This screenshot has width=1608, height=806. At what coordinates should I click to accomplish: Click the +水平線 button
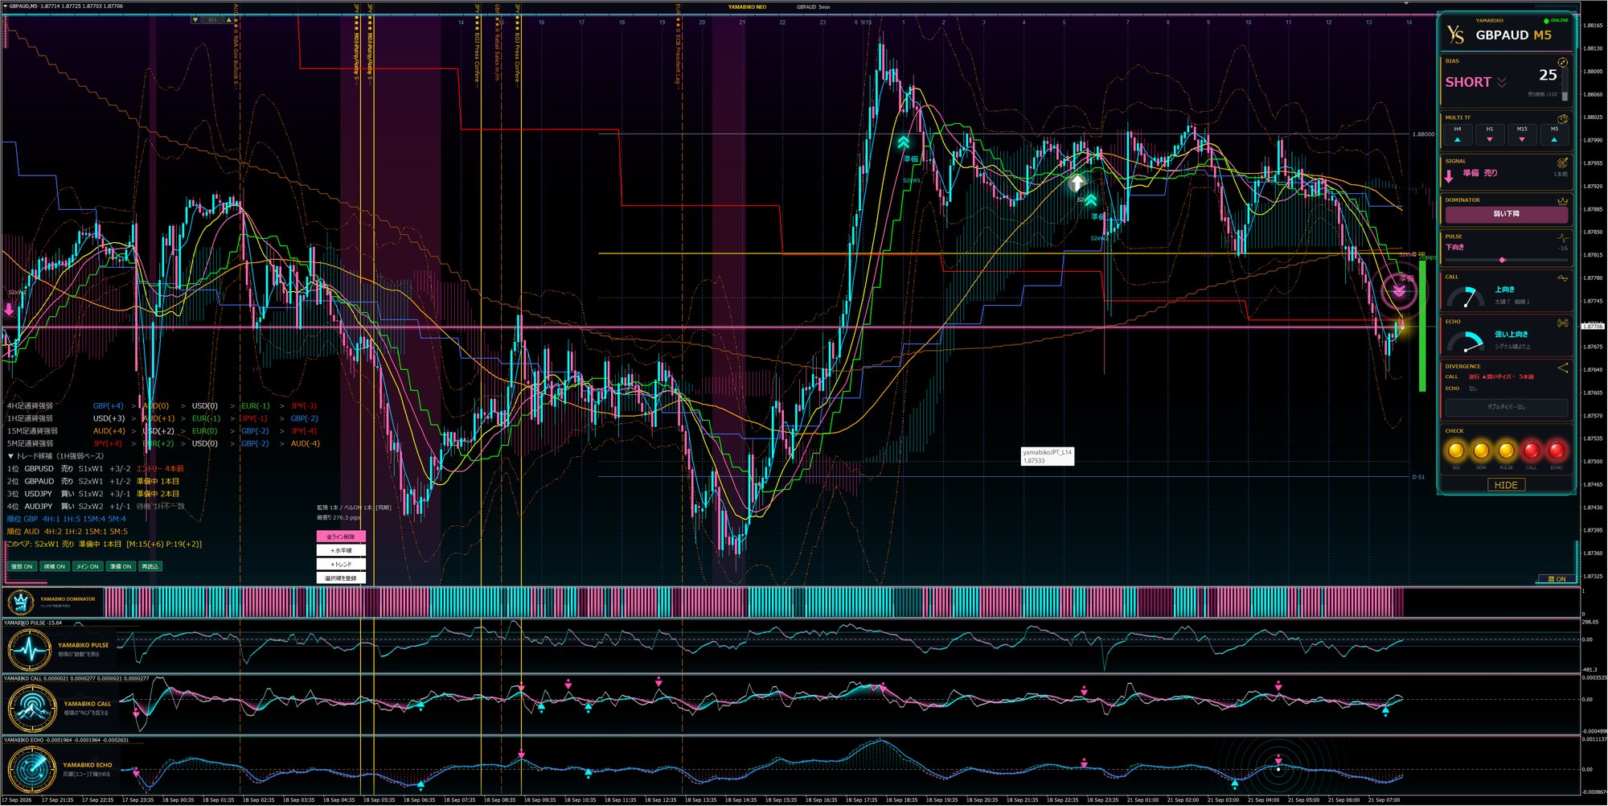pyautogui.click(x=341, y=550)
